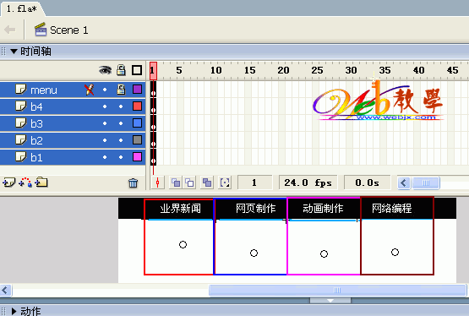Open Modify Onion Markers menu
The image size is (469, 316).
[225, 183]
